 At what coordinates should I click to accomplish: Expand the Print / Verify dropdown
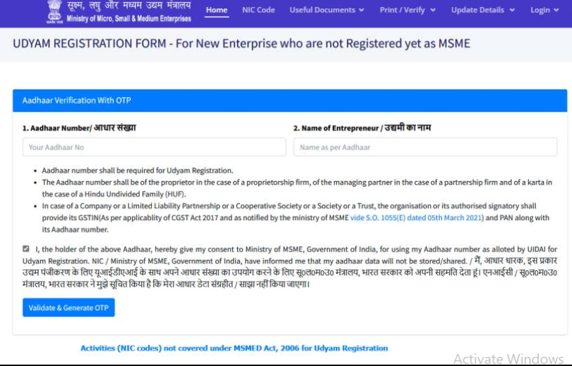coord(407,10)
